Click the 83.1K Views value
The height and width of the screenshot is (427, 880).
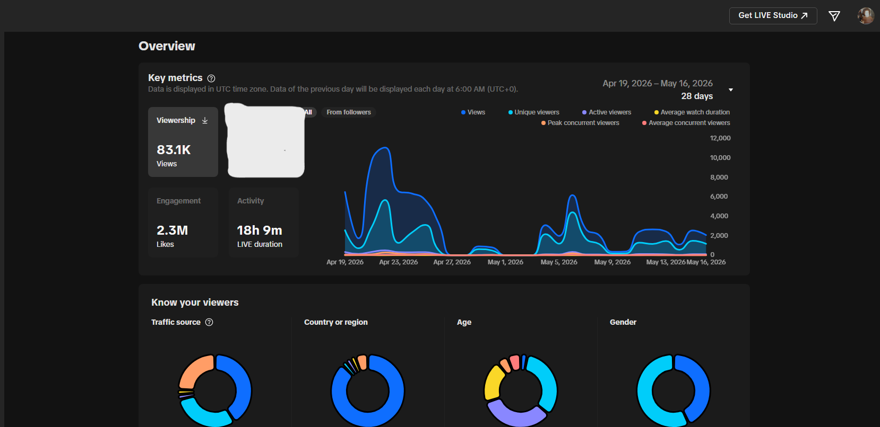tap(174, 150)
